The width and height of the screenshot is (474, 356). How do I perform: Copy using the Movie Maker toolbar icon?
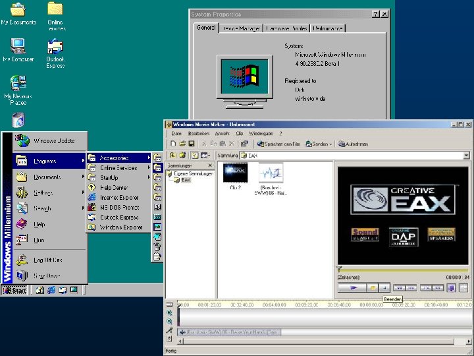213,144
